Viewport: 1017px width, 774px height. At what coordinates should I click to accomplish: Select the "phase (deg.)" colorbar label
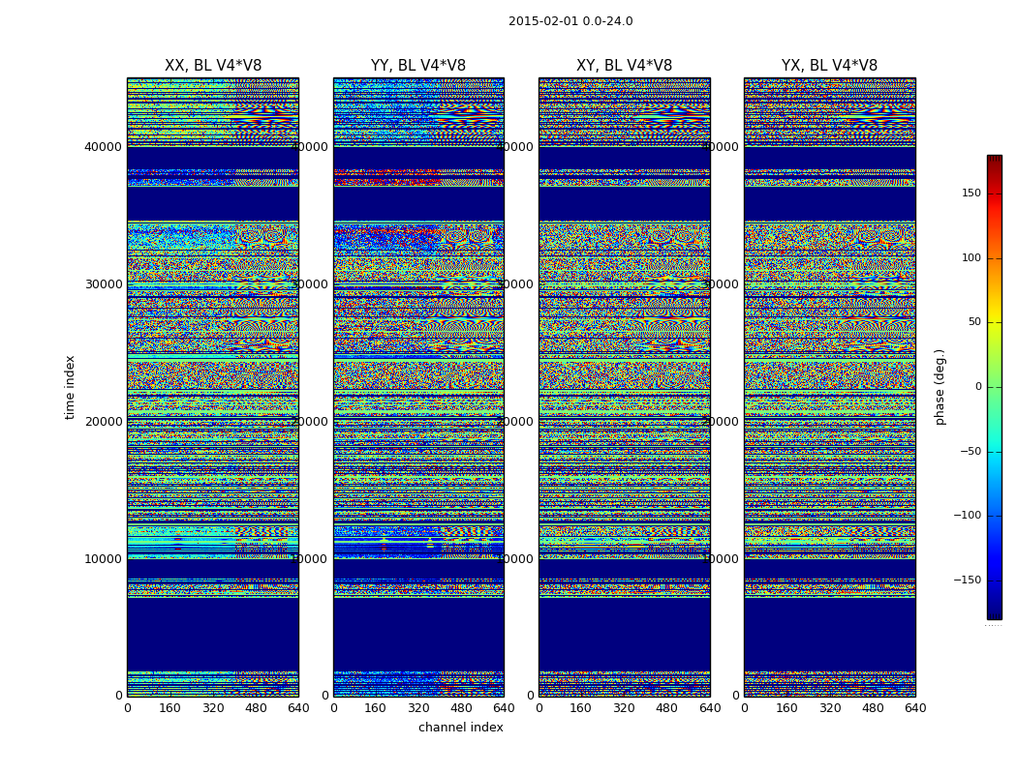[x=940, y=387]
